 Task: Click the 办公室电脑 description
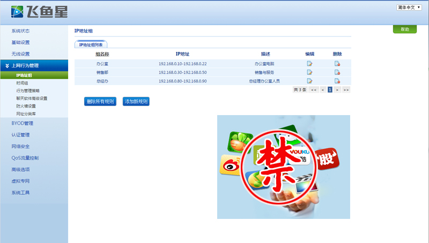pos(264,64)
